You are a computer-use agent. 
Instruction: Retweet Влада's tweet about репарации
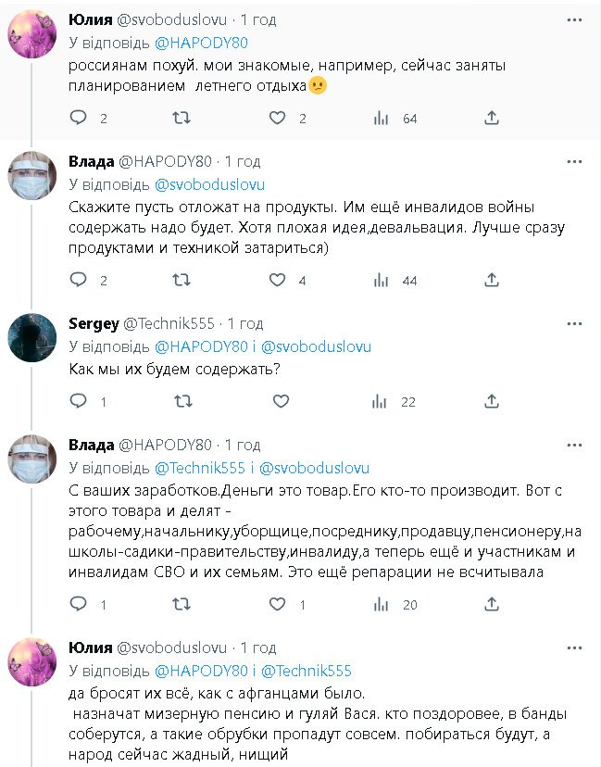[x=183, y=604]
